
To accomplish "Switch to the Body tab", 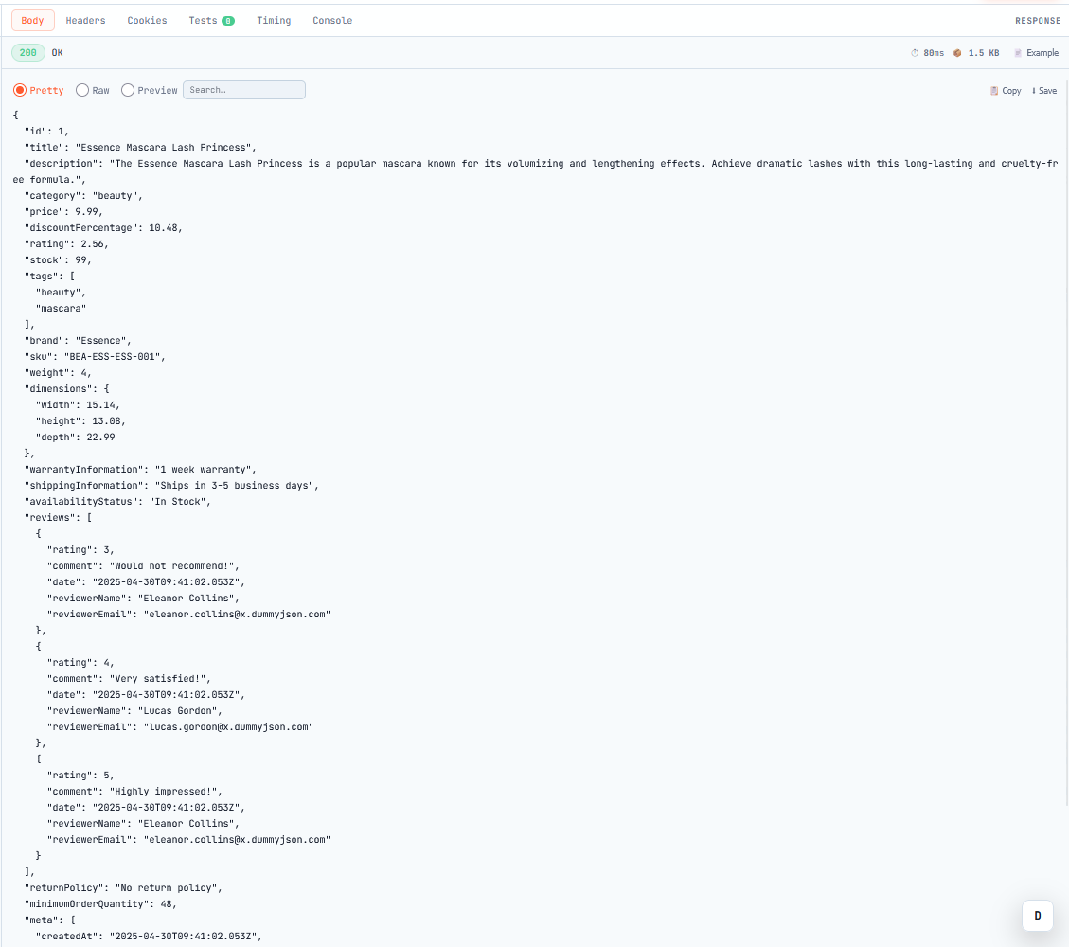I will [32, 21].
